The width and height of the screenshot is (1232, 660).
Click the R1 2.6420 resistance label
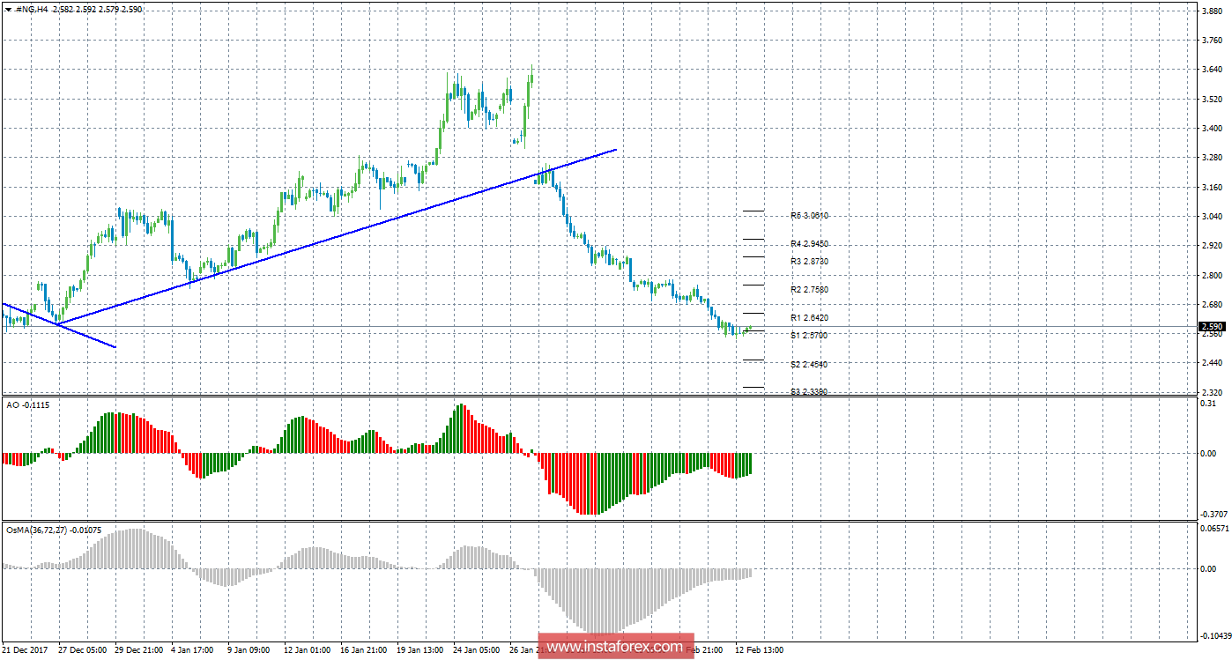[x=809, y=317]
